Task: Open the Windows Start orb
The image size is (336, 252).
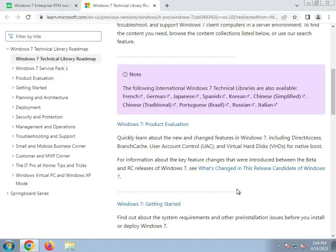Action: 9,245
